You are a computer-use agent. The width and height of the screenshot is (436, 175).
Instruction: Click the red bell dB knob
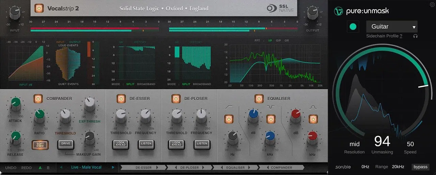pyautogui.click(x=296, y=116)
